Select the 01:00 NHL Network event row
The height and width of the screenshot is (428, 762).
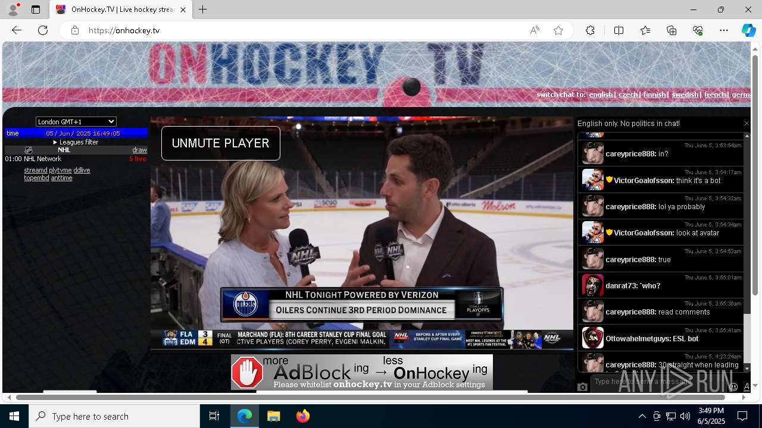pyautogui.click(x=76, y=159)
